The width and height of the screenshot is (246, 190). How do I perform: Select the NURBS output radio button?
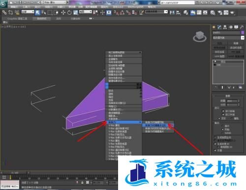click(223, 133)
